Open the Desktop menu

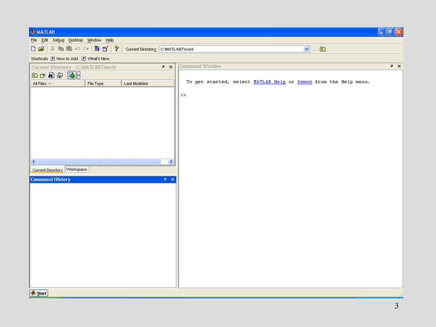coord(76,40)
